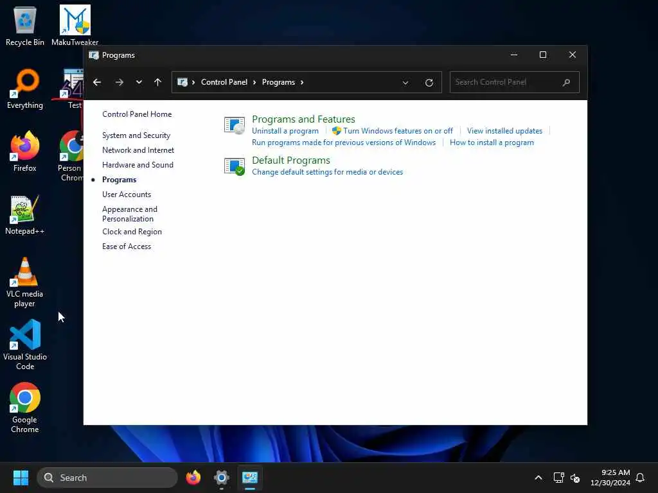Minimize the Programs window
Screen dimensions: 658x493
click(x=513, y=55)
